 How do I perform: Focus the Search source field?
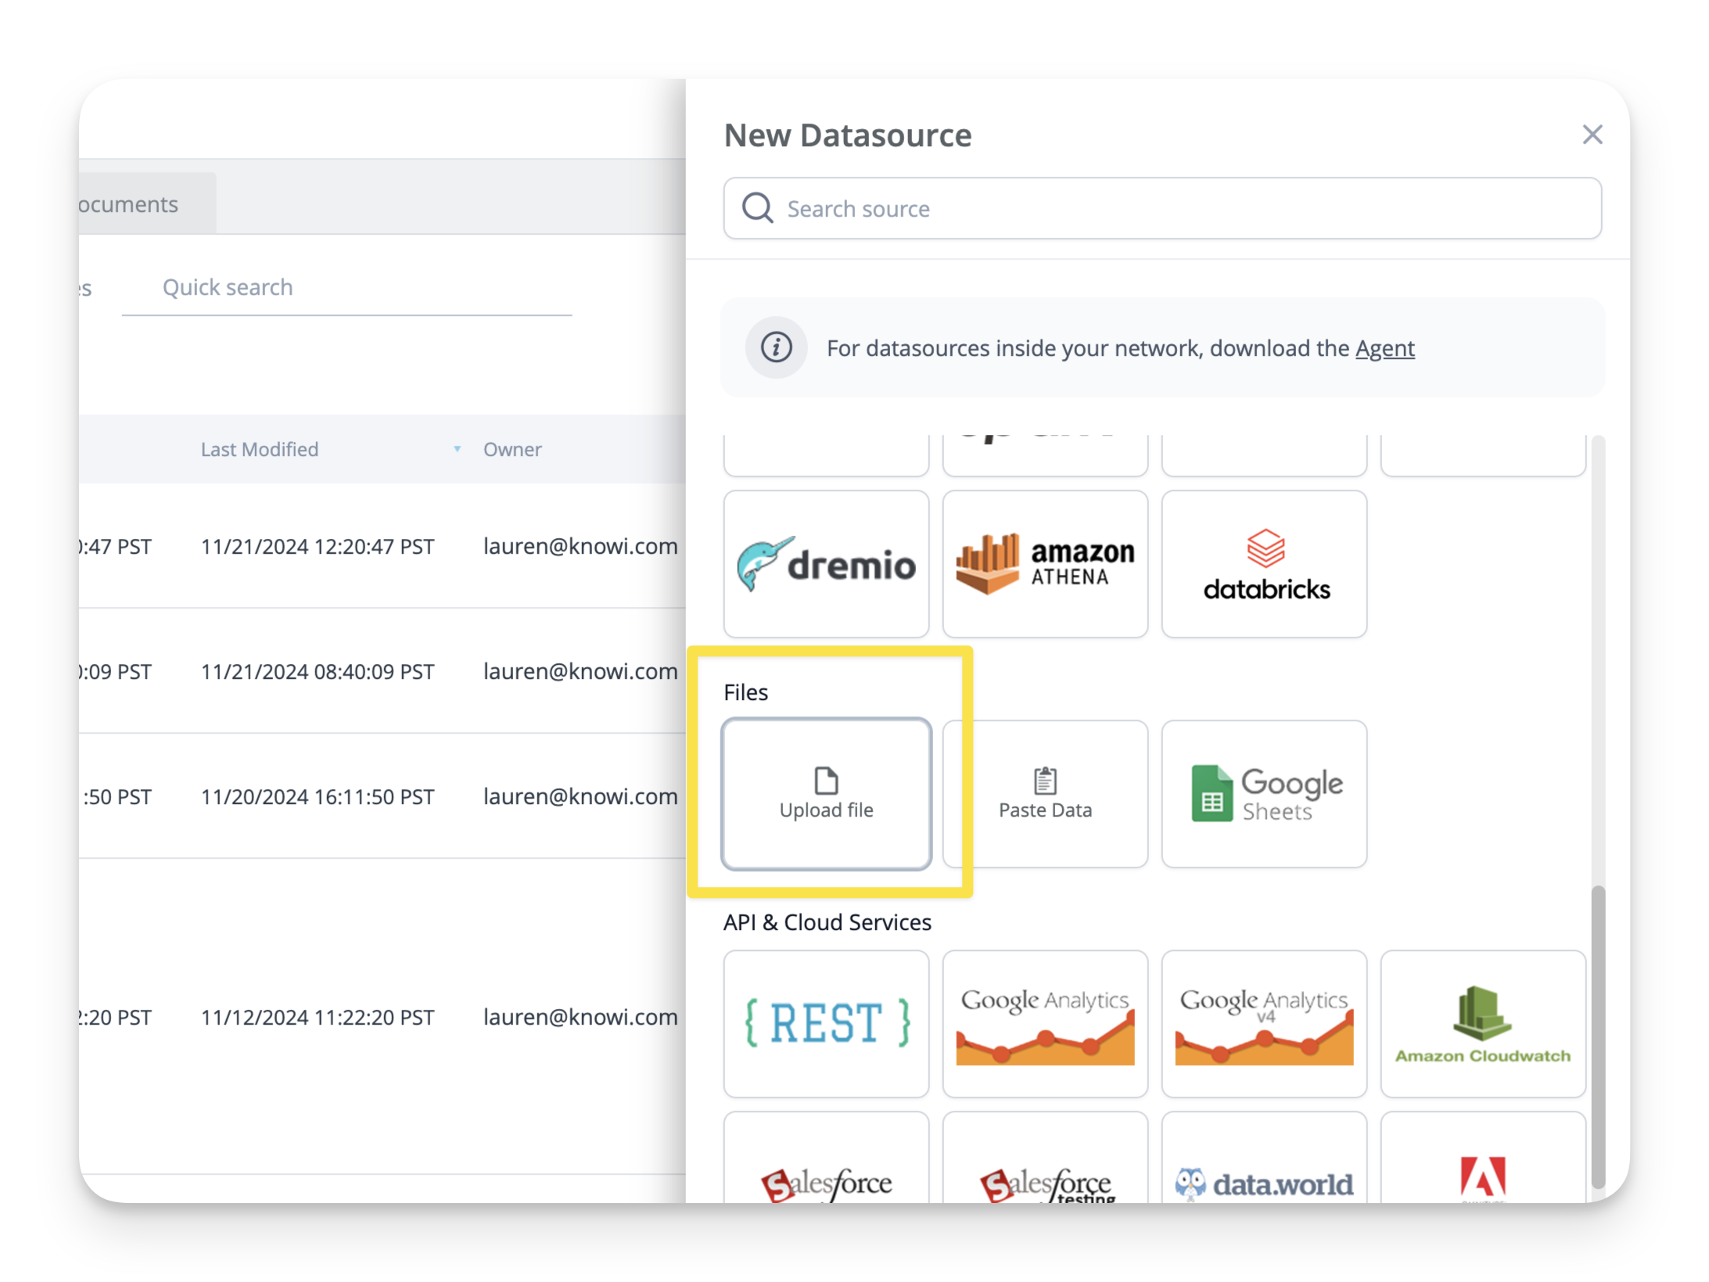click(x=1162, y=209)
